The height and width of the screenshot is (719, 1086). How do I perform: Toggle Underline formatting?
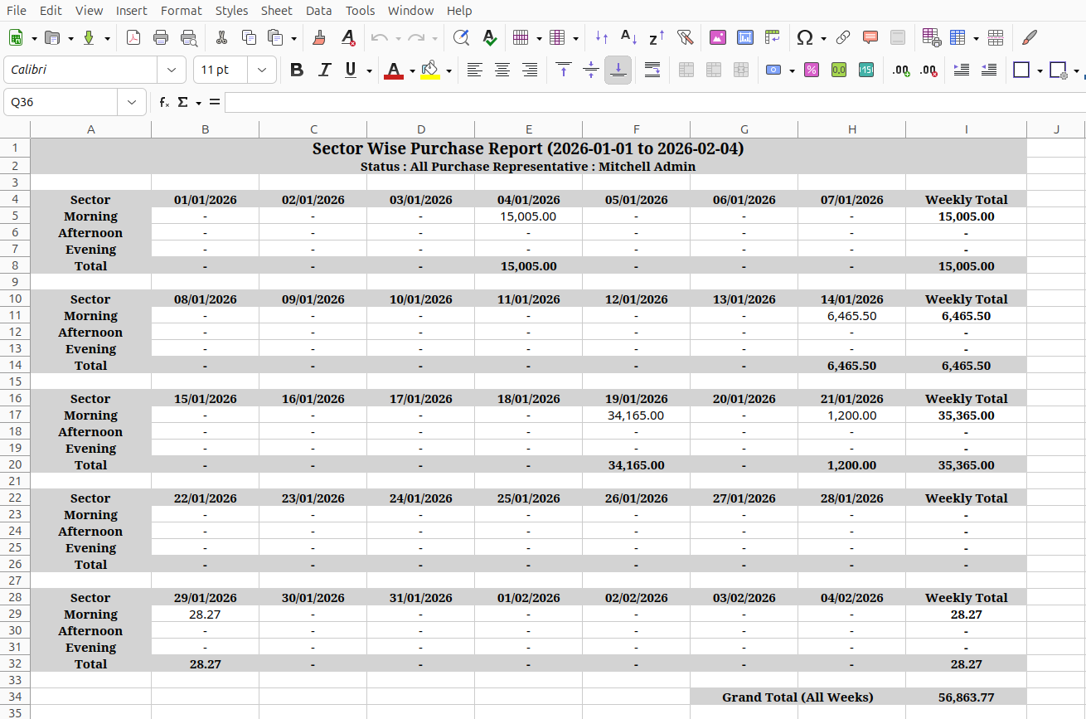point(351,70)
